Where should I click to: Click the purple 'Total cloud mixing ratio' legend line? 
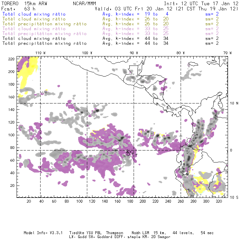(34, 29)
